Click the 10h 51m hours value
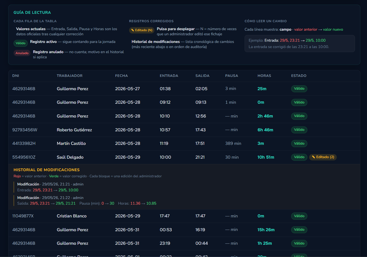This screenshot has height=257, width=367. [266, 157]
